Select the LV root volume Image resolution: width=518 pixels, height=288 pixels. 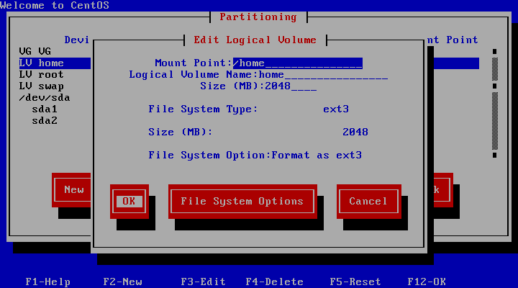coord(42,75)
